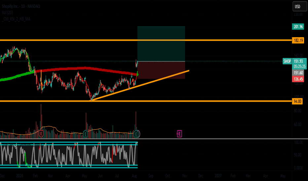The width and height of the screenshot is (308, 181).
Task: Click the teal earnings E marker near May
Action: coord(85,134)
